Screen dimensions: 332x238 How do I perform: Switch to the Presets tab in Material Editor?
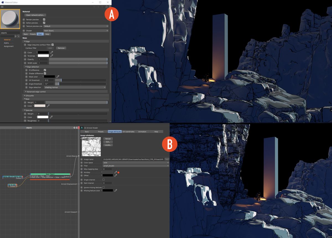pos(33,34)
